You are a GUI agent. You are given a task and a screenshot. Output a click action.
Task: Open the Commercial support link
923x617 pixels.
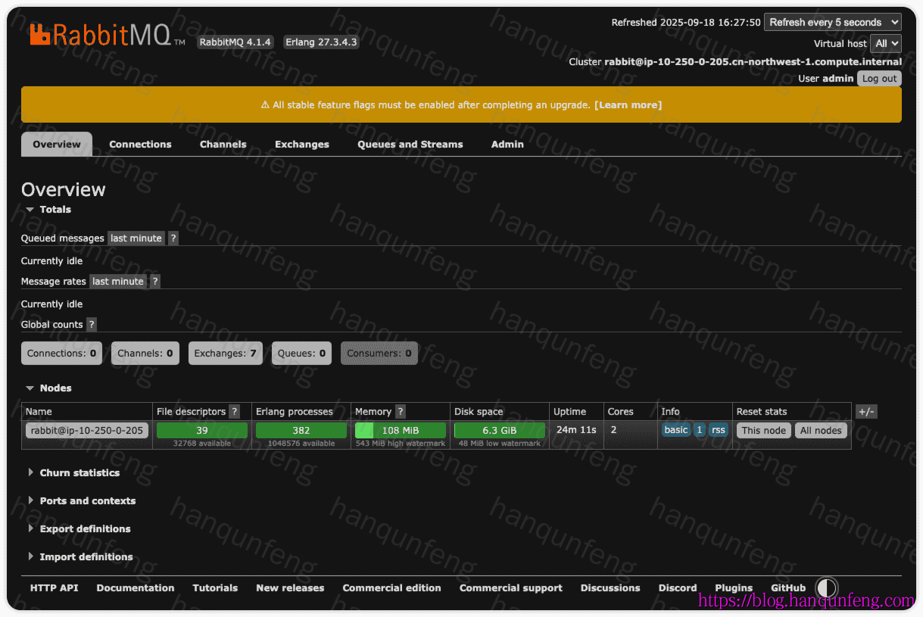tap(511, 587)
